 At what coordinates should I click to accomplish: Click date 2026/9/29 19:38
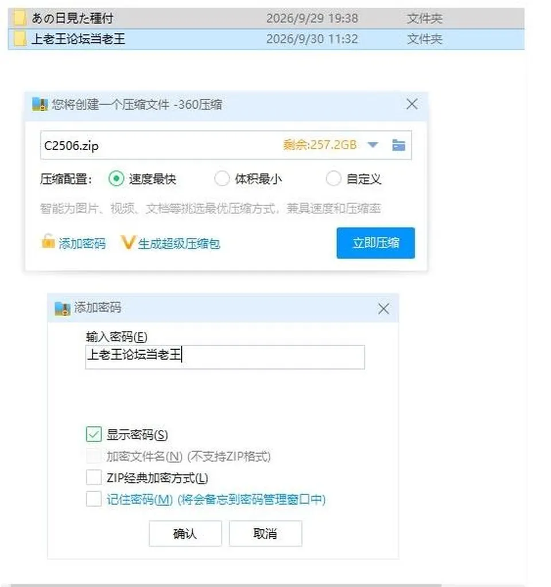312,18
